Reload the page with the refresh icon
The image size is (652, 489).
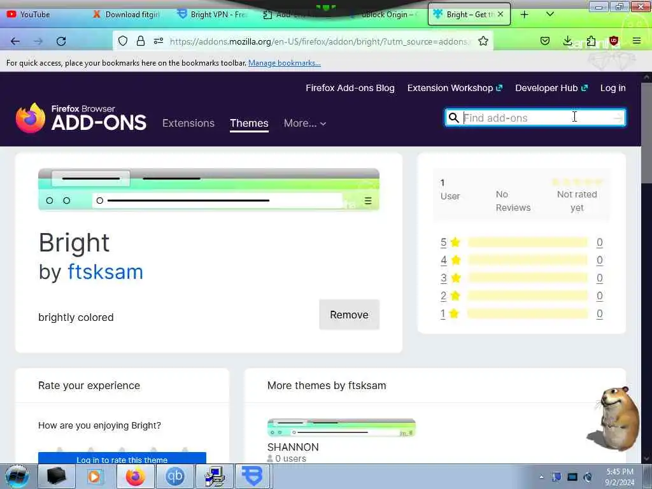pyautogui.click(x=61, y=41)
